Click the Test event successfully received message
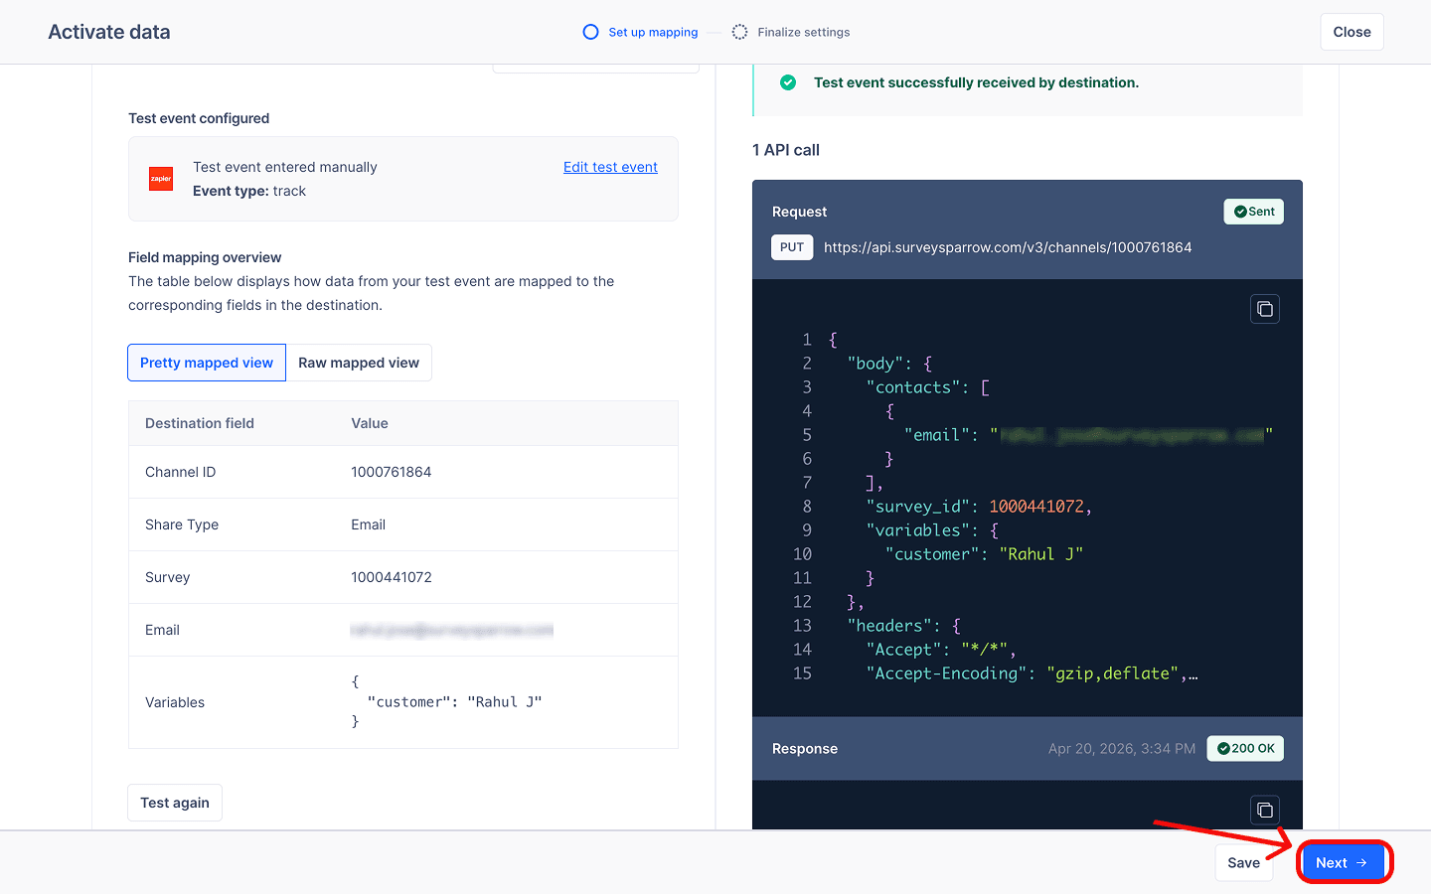This screenshot has width=1431, height=894. coord(976,82)
